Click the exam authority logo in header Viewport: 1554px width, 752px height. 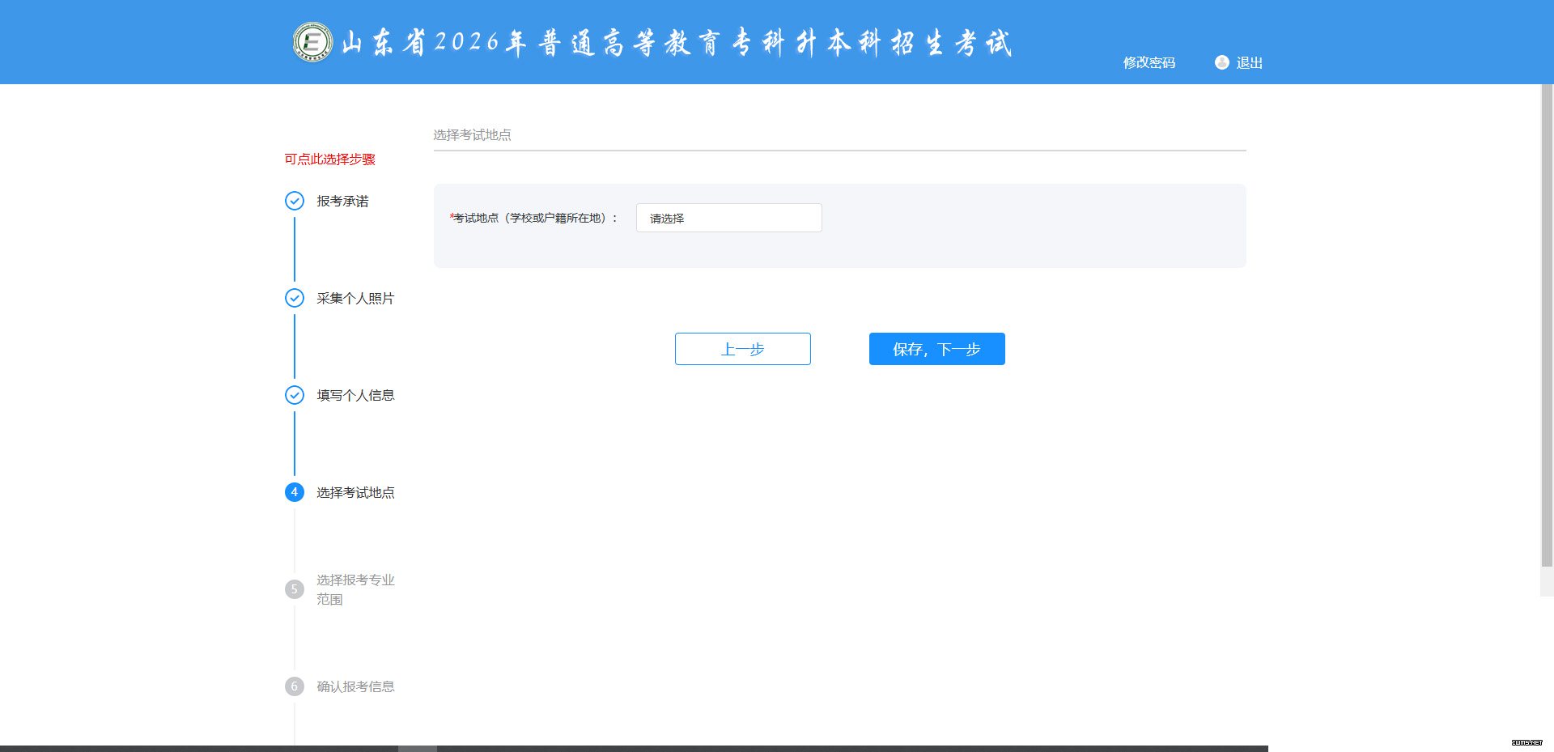pos(312,42)
